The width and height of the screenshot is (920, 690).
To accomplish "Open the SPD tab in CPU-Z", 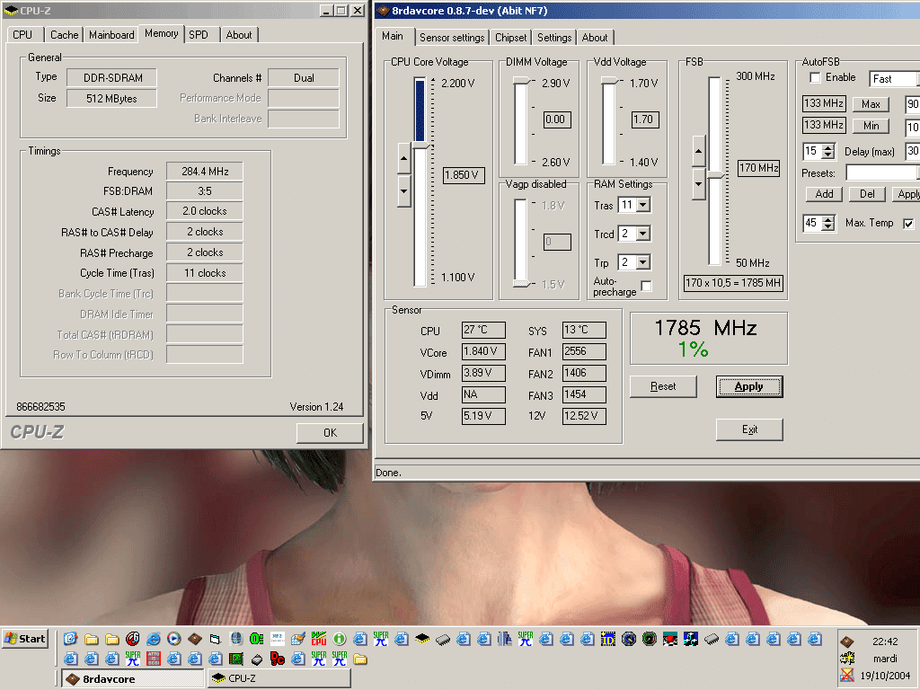I will (199, 35).
